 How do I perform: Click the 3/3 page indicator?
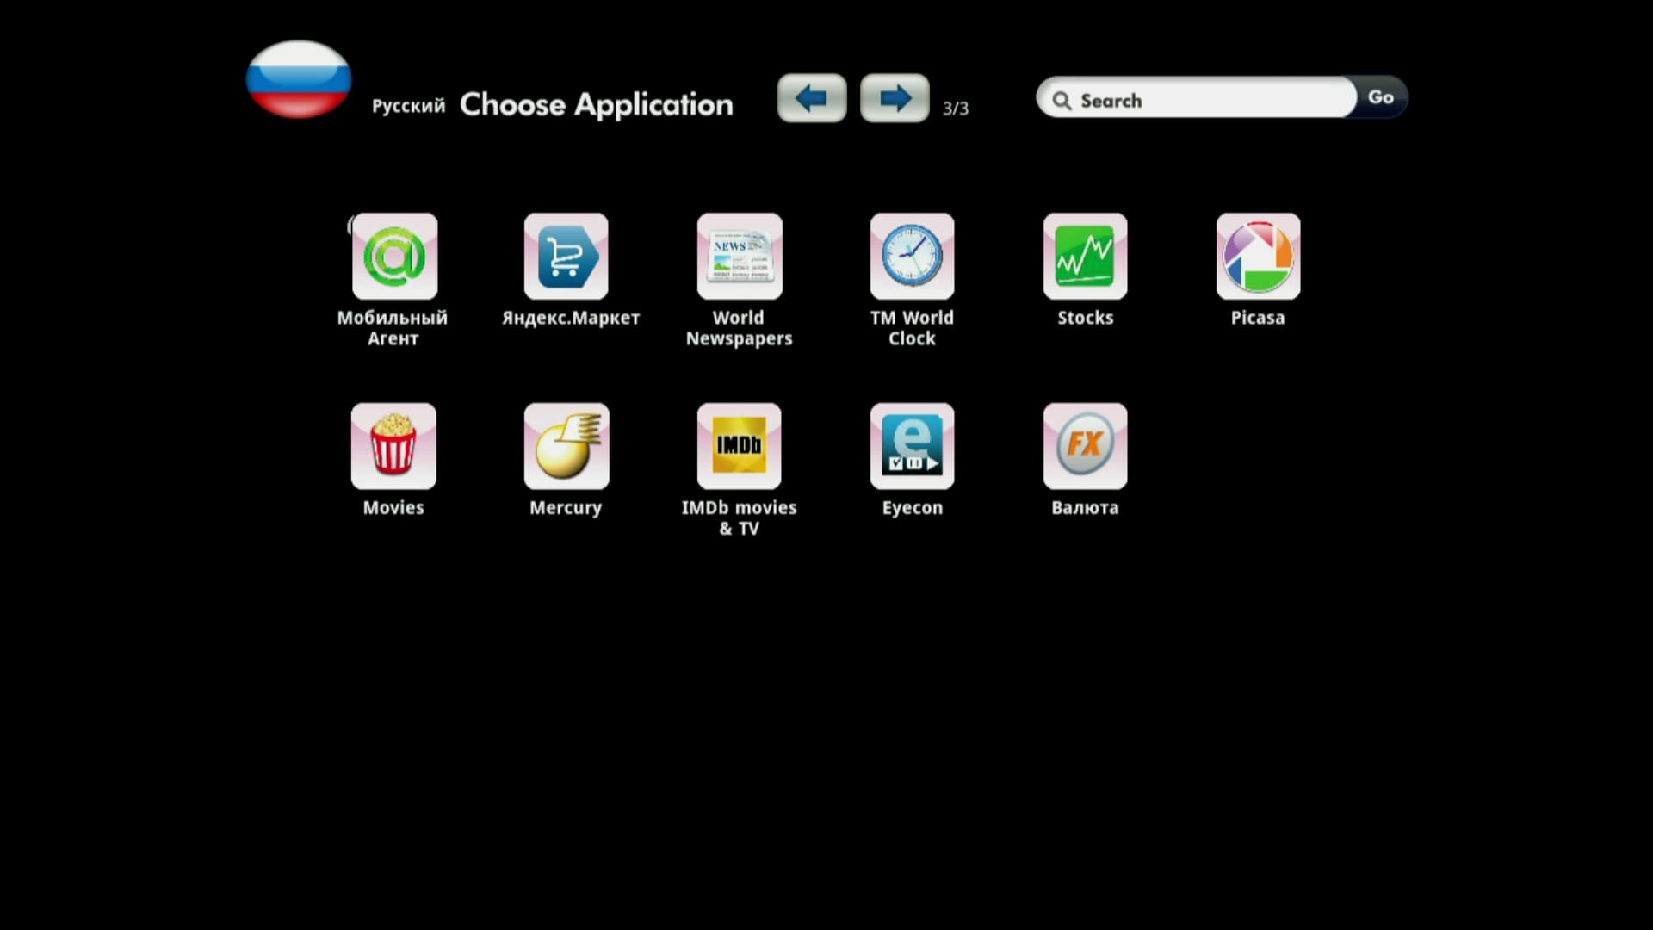point(955,108)
